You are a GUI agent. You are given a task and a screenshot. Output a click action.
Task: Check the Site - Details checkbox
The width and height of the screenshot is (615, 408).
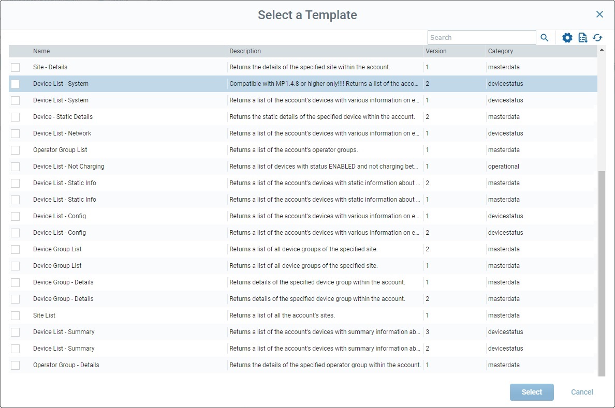click(16, 67)
